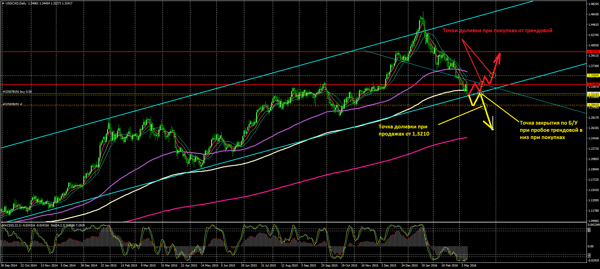Click the 10 Nov 2015 date label
Image resolution: width=600 pixels, height=269 pixels.
pyautogui.click(x=370, y=266)
